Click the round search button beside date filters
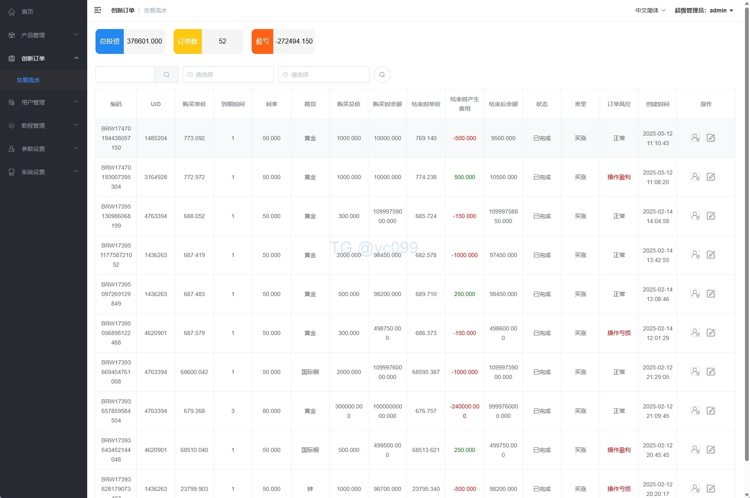 tap(382, 75)
